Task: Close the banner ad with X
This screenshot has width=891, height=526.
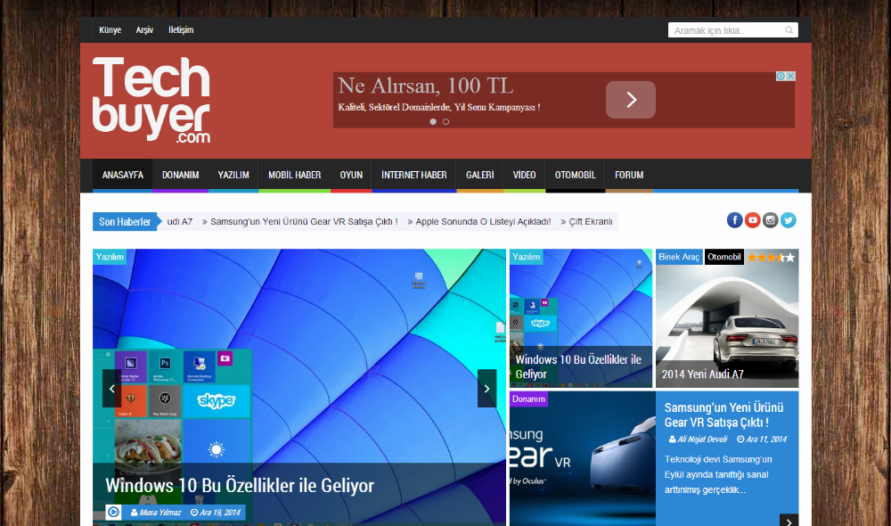Action: (x=790, y=77)
